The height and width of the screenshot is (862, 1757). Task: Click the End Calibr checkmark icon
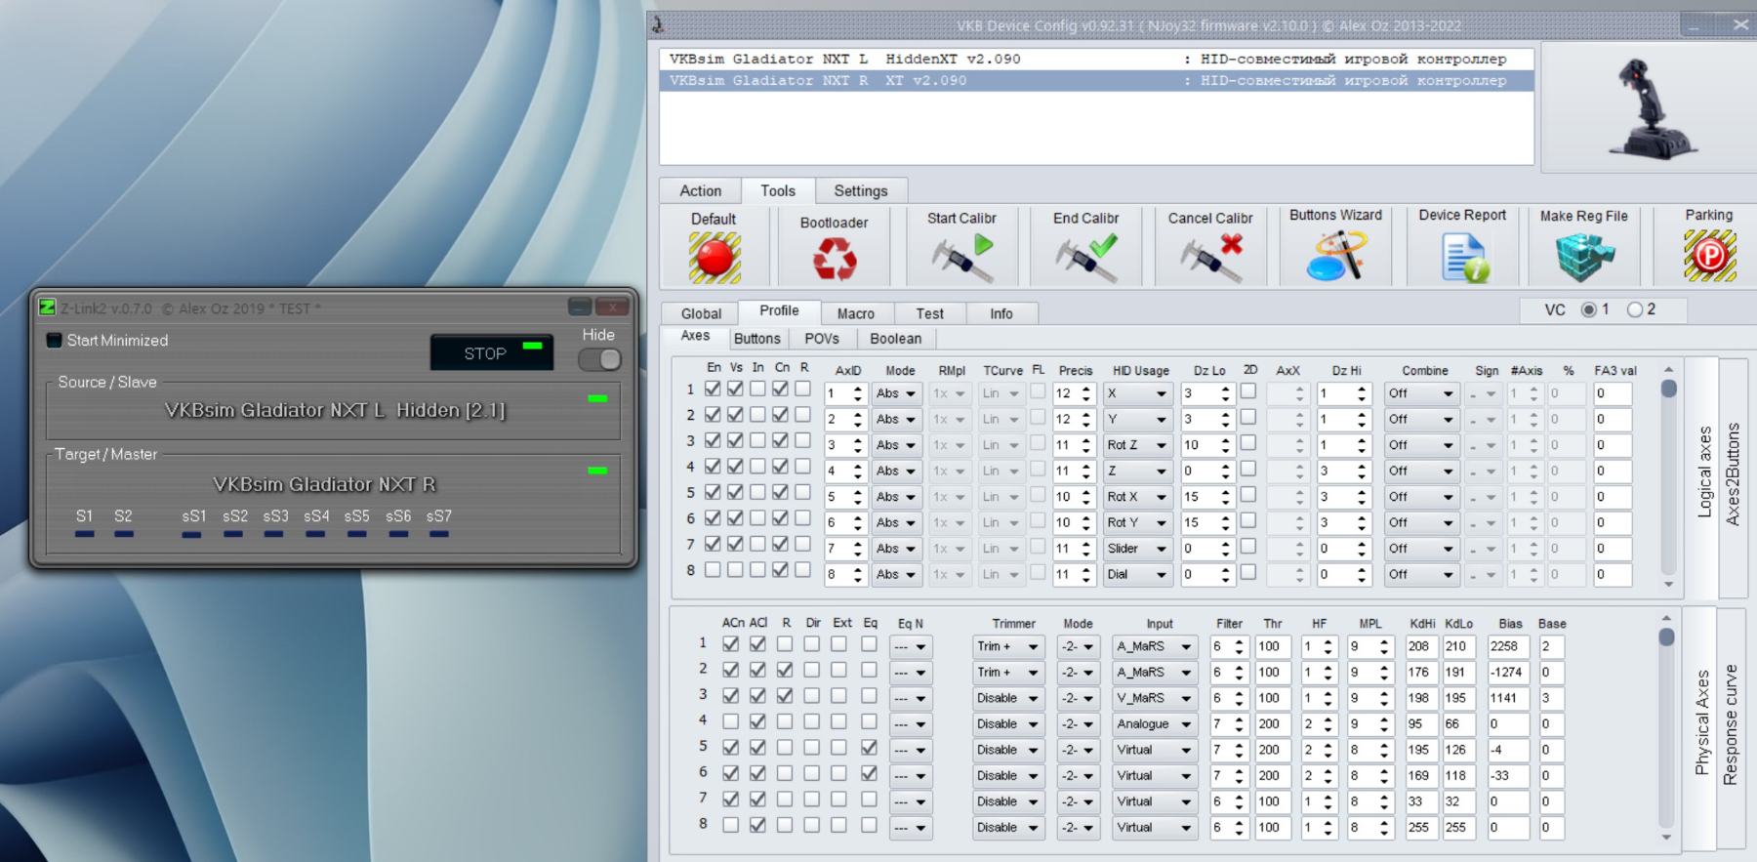[1085, 259]
